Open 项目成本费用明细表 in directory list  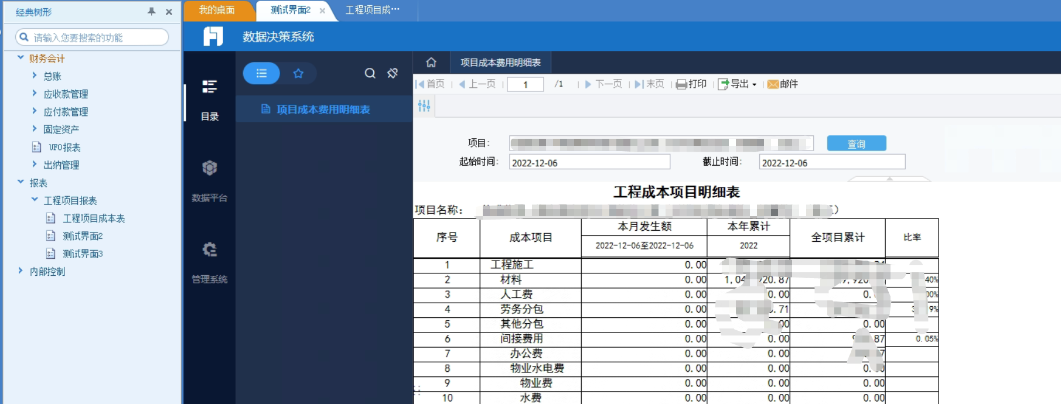click(324, 109)
